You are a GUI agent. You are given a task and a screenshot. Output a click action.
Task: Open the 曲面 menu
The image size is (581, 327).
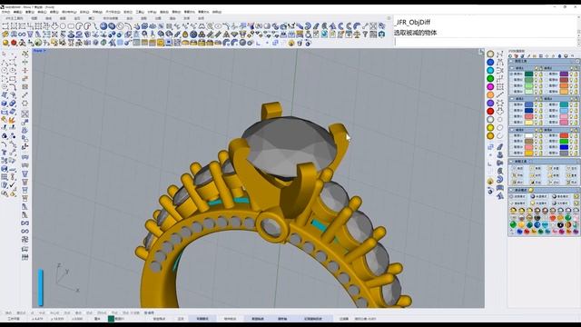(54, 12)
